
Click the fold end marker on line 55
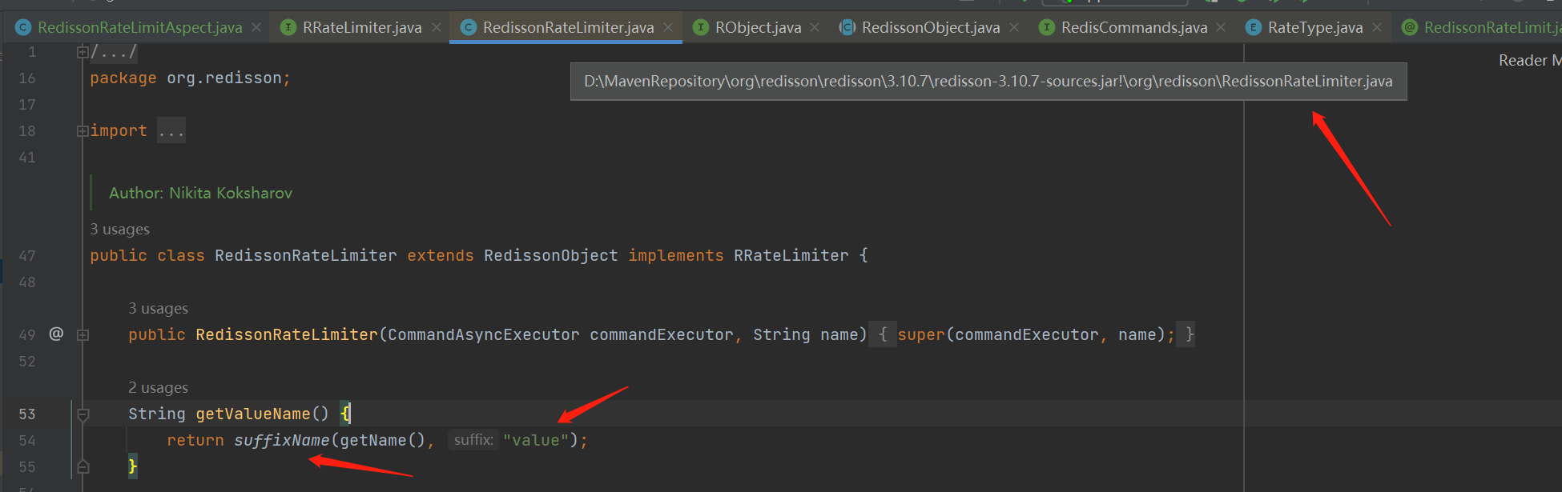coord(83,466)
